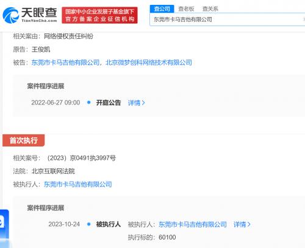The height and width of the screenshot is (248, 305).
Task: Click the chevron after 被执行人 详情
Action: click(249, 224)
